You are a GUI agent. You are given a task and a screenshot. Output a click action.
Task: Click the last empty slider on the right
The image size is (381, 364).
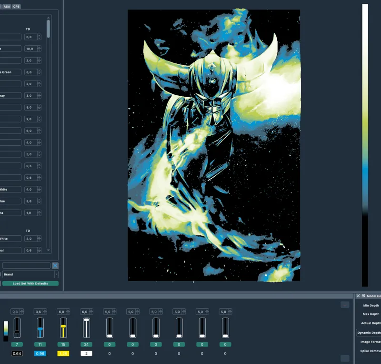pos(225,327)
